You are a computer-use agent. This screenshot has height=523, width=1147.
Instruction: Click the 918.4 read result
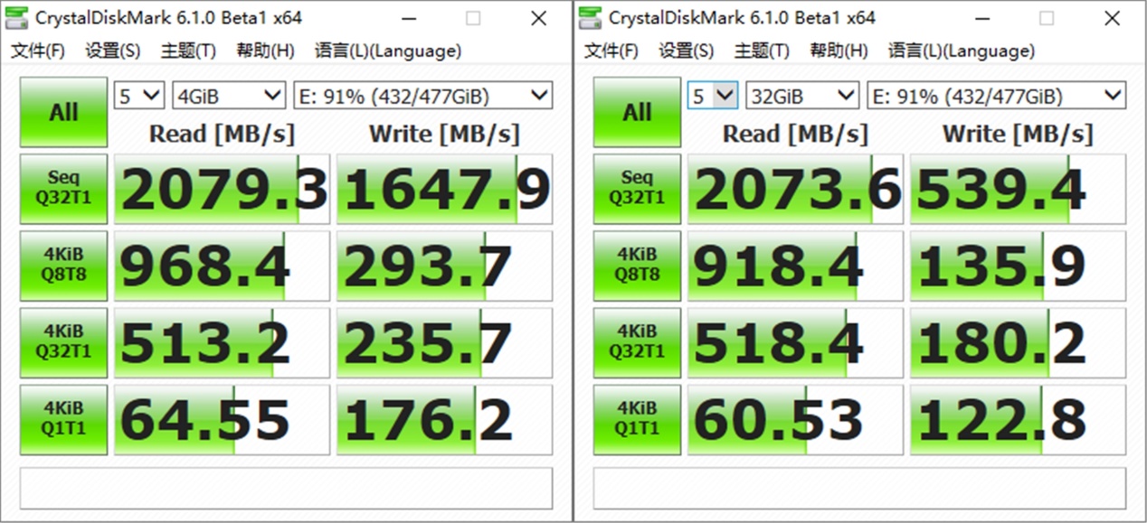tap(795, 266)
